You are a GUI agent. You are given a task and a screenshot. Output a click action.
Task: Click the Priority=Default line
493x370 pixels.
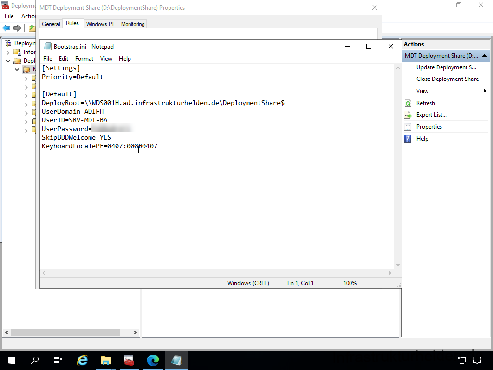click(73, 77)
